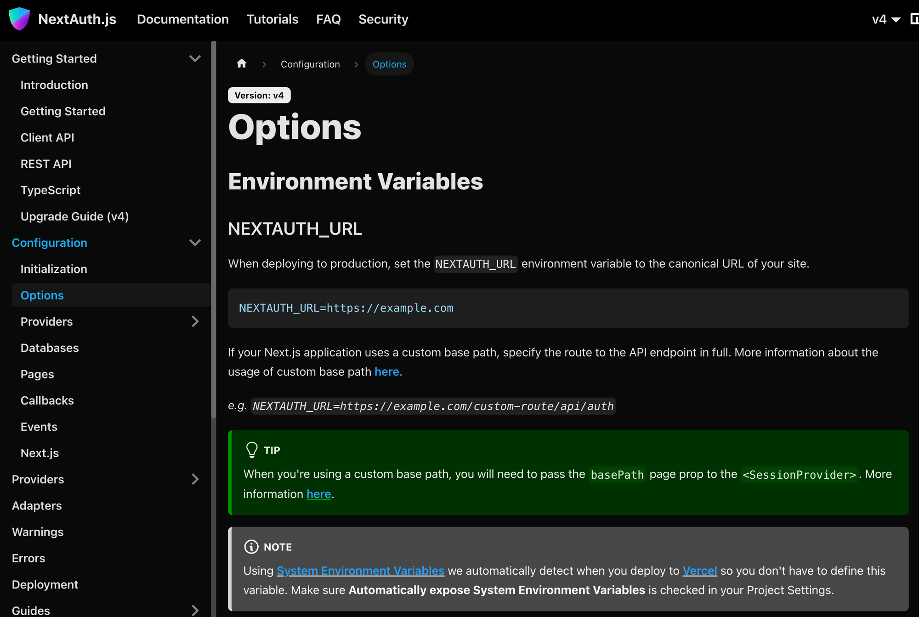The height and width of the screenshot is (617, 919).
Task: Open the Security nav item
Action: click(383, 19)
